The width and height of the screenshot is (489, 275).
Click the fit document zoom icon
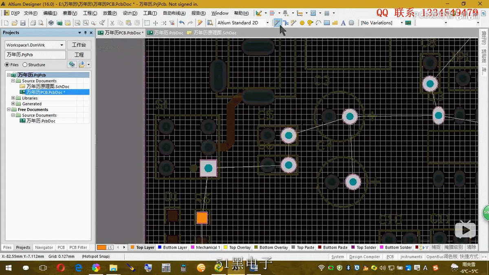click(78, 23)
